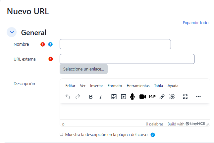Record video with the camera icon
This screenshot has width=214, height=143.
coord(142,97)
